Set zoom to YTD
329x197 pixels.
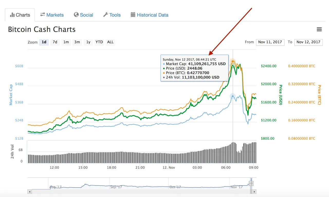(99, 42)
